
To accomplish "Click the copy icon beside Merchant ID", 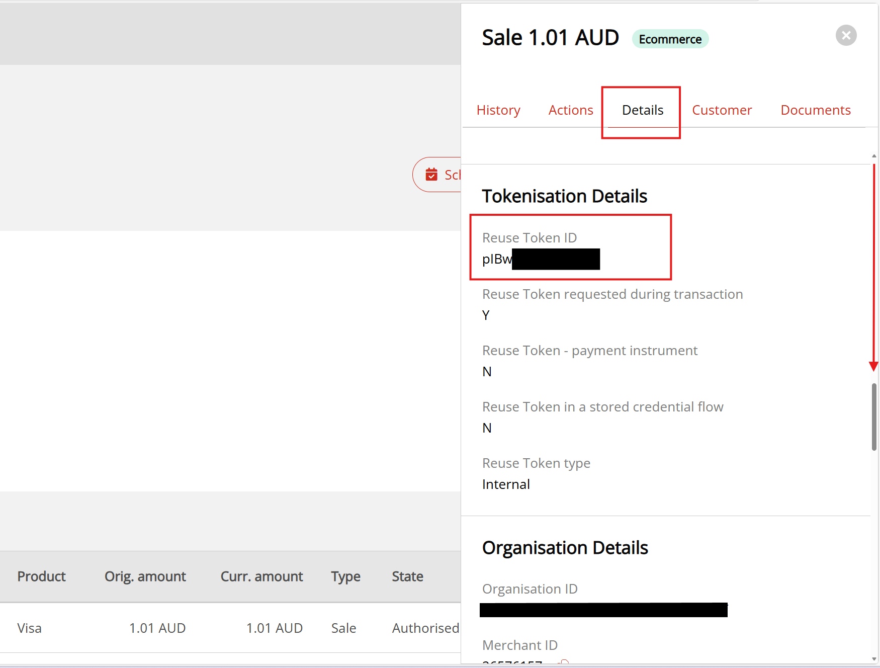I will click(565, 663).
